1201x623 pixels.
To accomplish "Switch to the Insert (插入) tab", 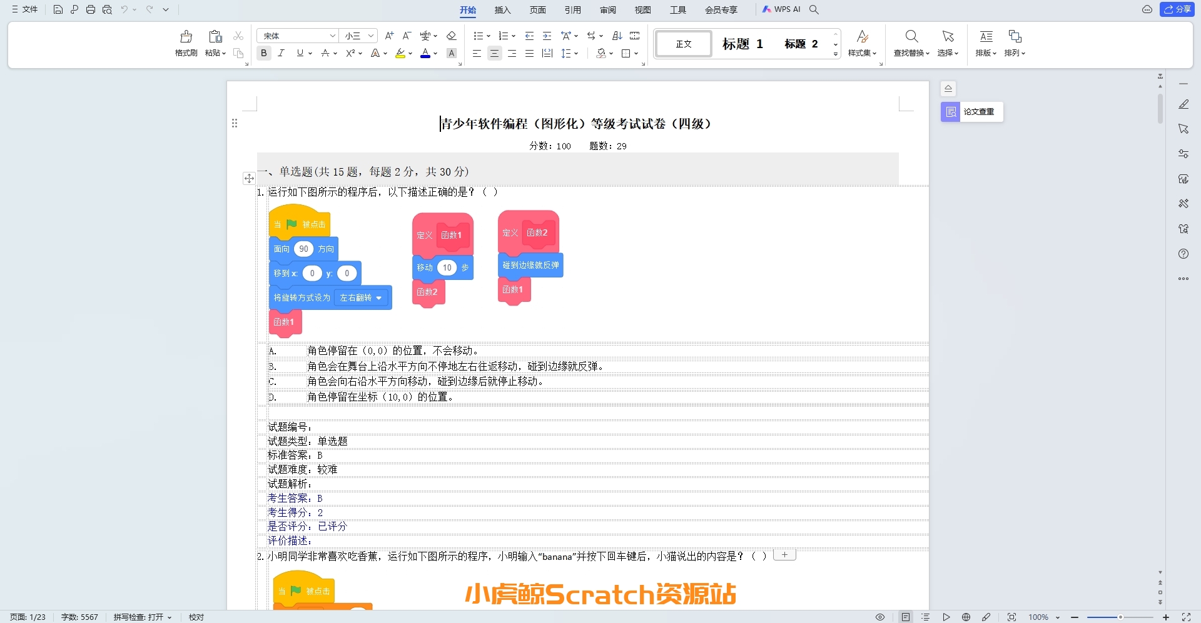I will [x=502, y=10].
